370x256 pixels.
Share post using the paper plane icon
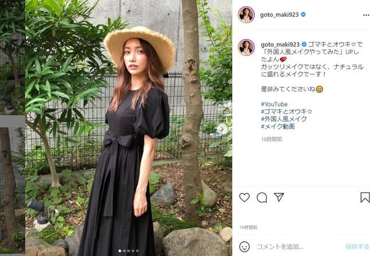coord(279,197)
